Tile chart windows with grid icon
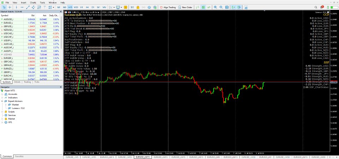 click(227, 7)
